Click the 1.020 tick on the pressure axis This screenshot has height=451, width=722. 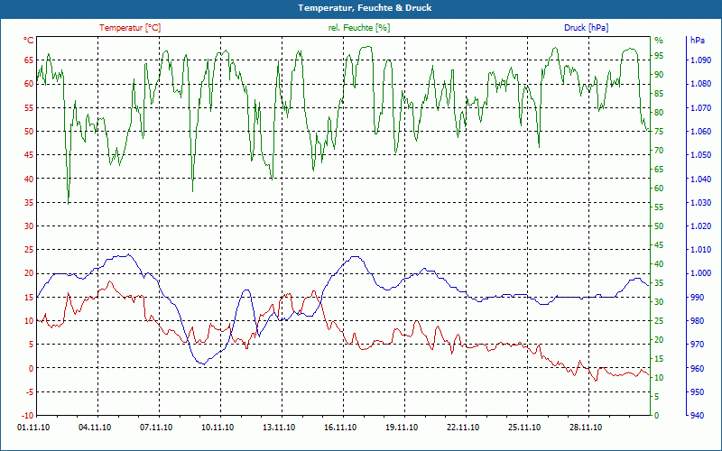click(700, 226)
